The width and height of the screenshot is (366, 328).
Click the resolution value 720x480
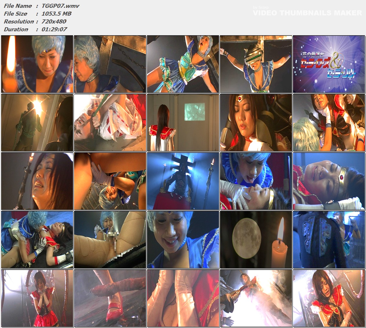pos(54,21)
